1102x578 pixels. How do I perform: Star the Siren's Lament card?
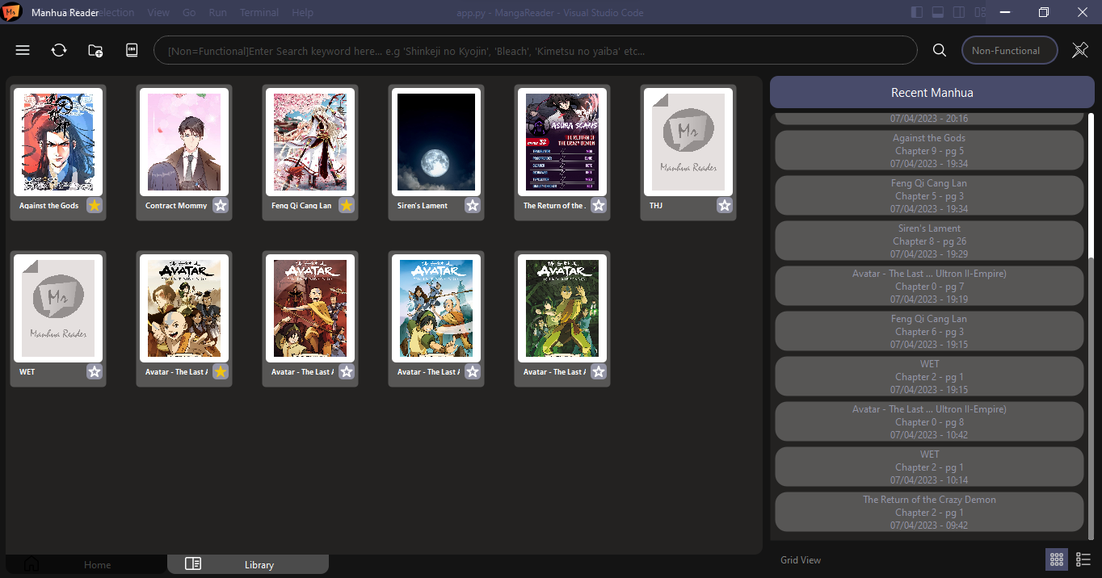473,205
